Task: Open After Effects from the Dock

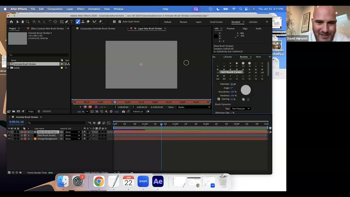Action: [x=158, y=181]
